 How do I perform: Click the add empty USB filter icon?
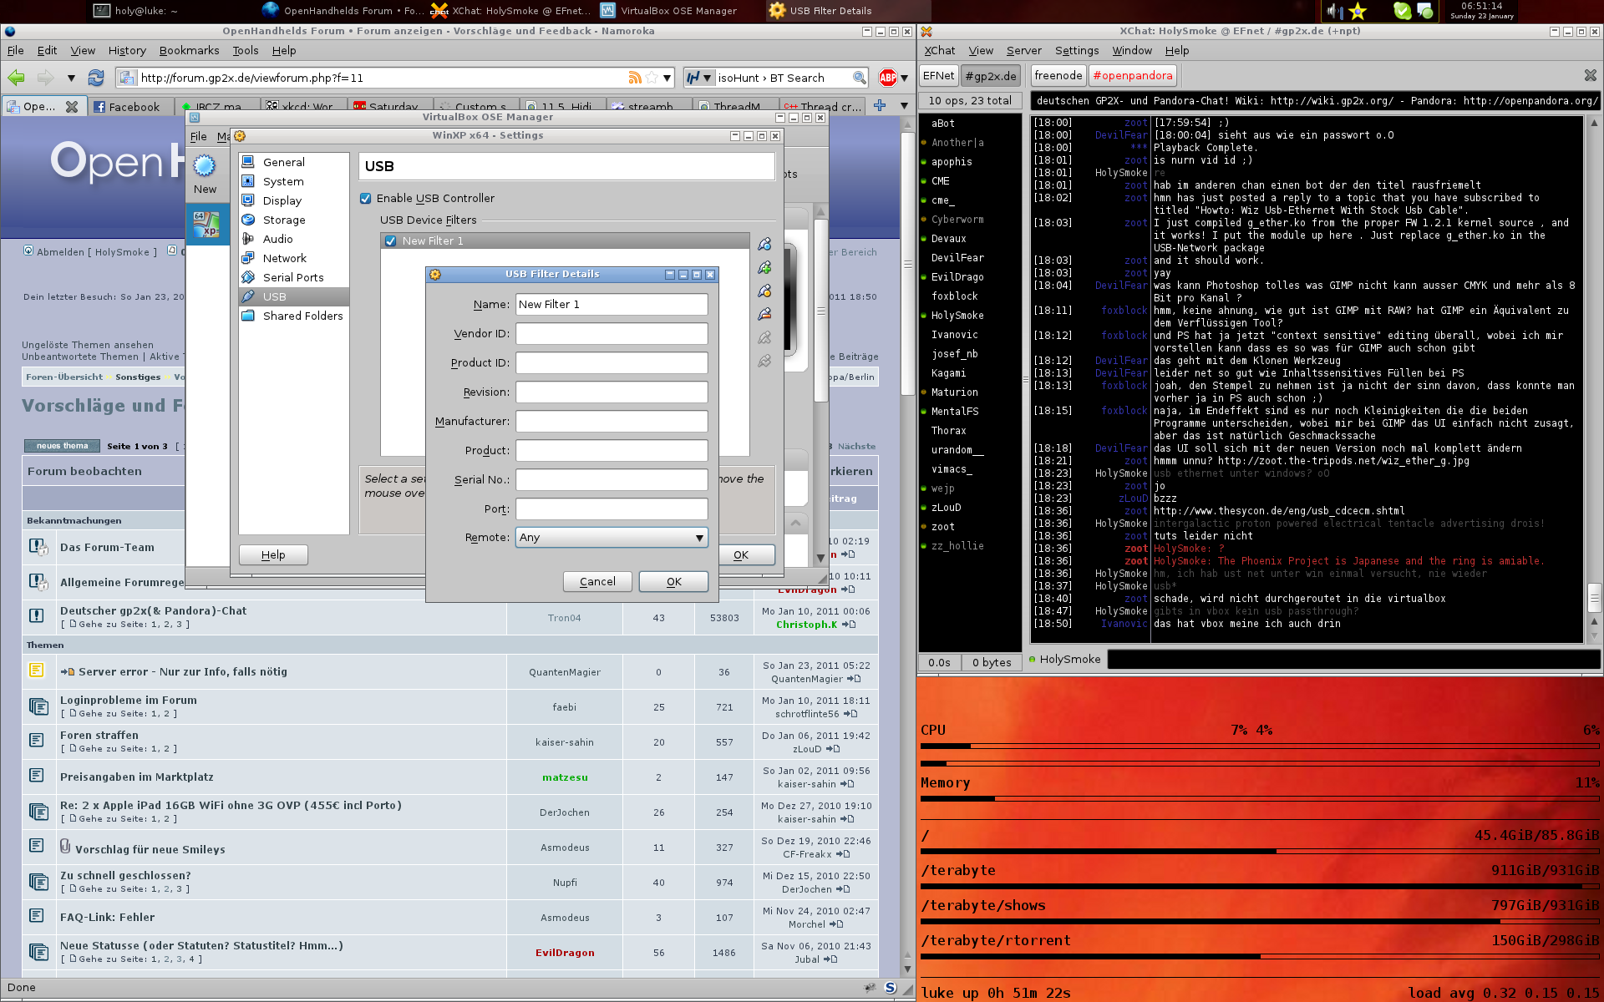(764, 244)
